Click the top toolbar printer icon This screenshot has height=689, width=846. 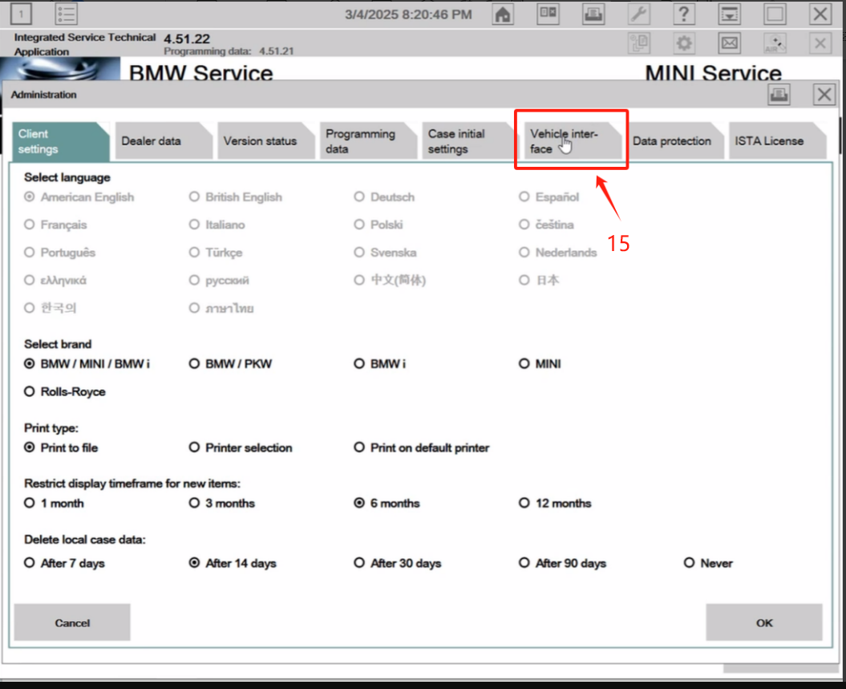(593, 14)
